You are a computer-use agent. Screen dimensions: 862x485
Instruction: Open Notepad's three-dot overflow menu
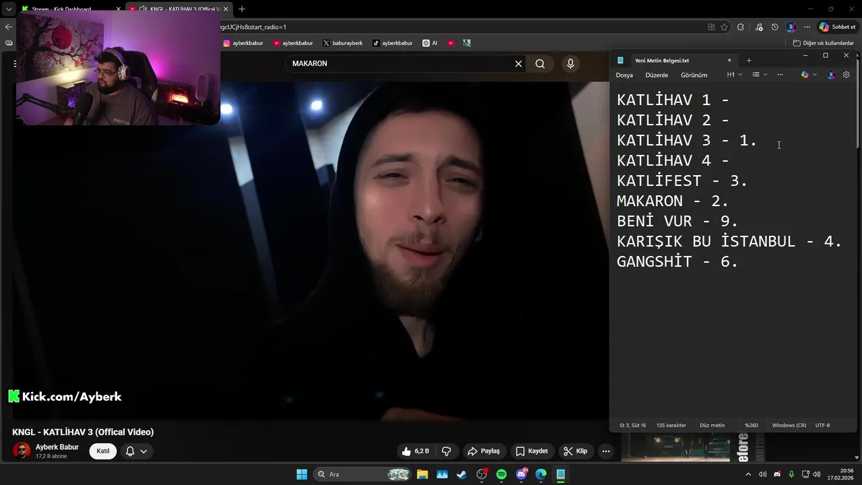[780, 75]
